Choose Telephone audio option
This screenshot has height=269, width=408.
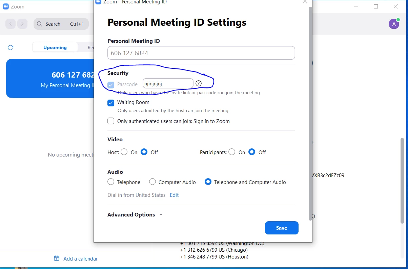pyautogui.click(x=111, y=182)
